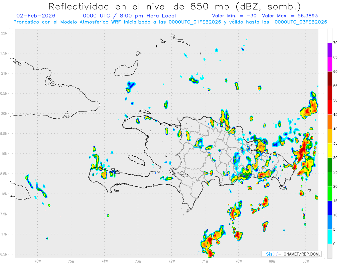
Task: Click the magenta 60-65 dBZ colorbar segment
Action: tap(330, 64)
